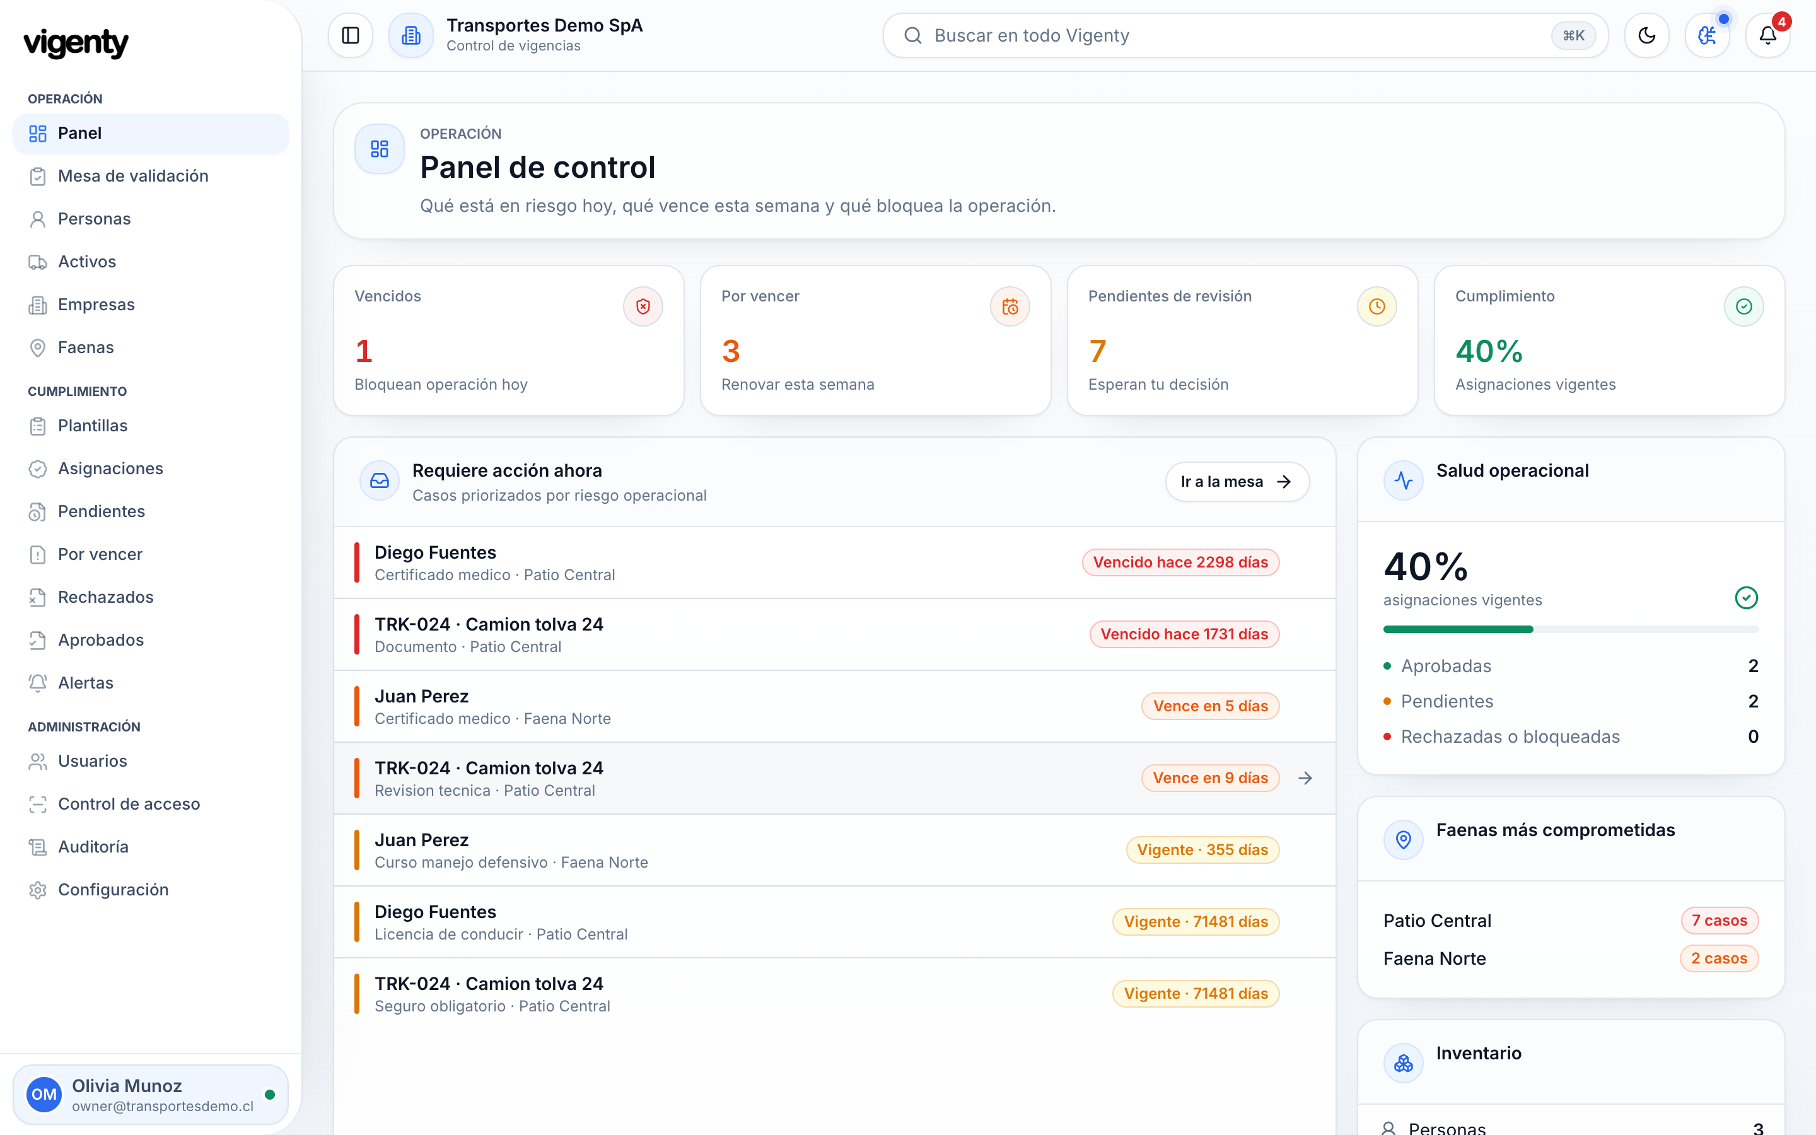
Task: Click the Vigente · 355 días badge
Action: tap(1203, 851)
